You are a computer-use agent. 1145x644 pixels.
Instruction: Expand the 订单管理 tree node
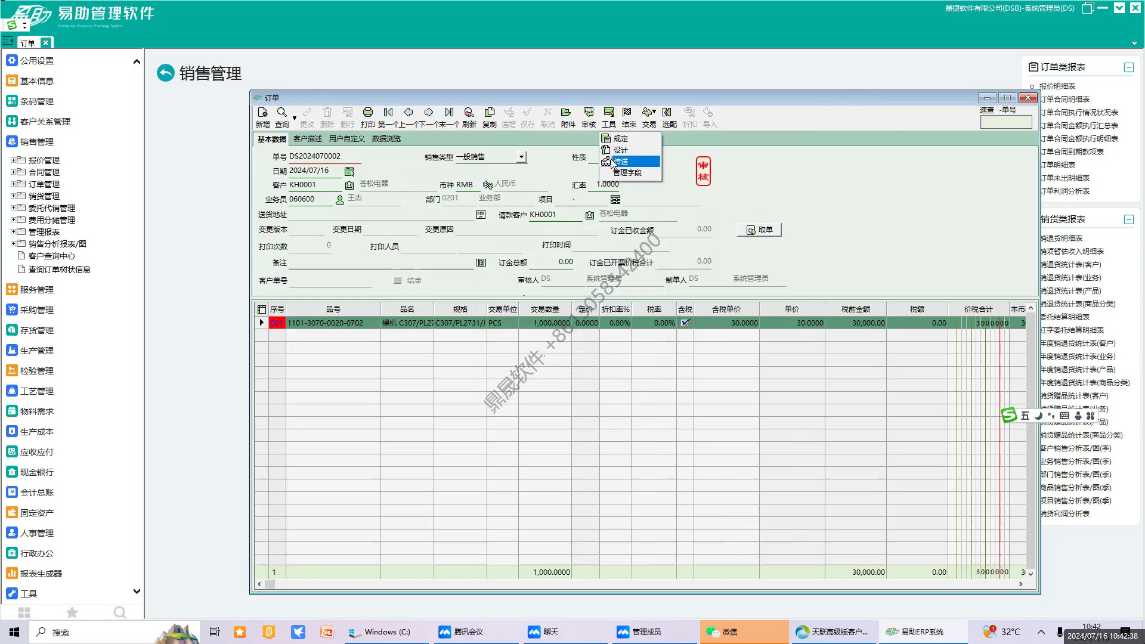coord(13,184)
